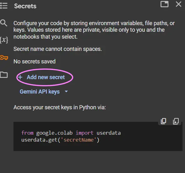185x173 pixels.
Task: Click the Access your secret keys text
Action: (x=60, y=107)
